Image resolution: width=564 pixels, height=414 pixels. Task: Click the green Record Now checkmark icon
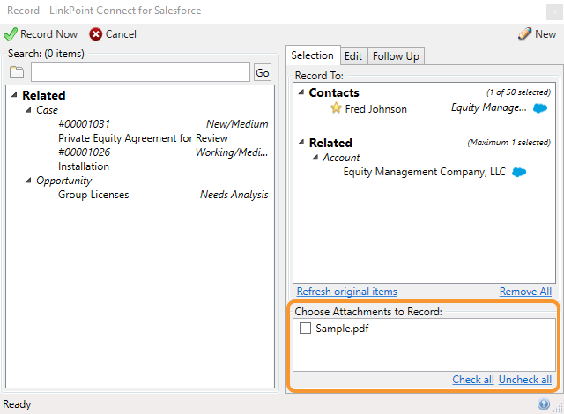click(x=11, y=34)
